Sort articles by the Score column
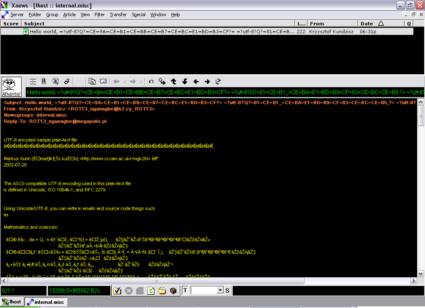The height and width of the screenshot is (308, 425). 11,24
